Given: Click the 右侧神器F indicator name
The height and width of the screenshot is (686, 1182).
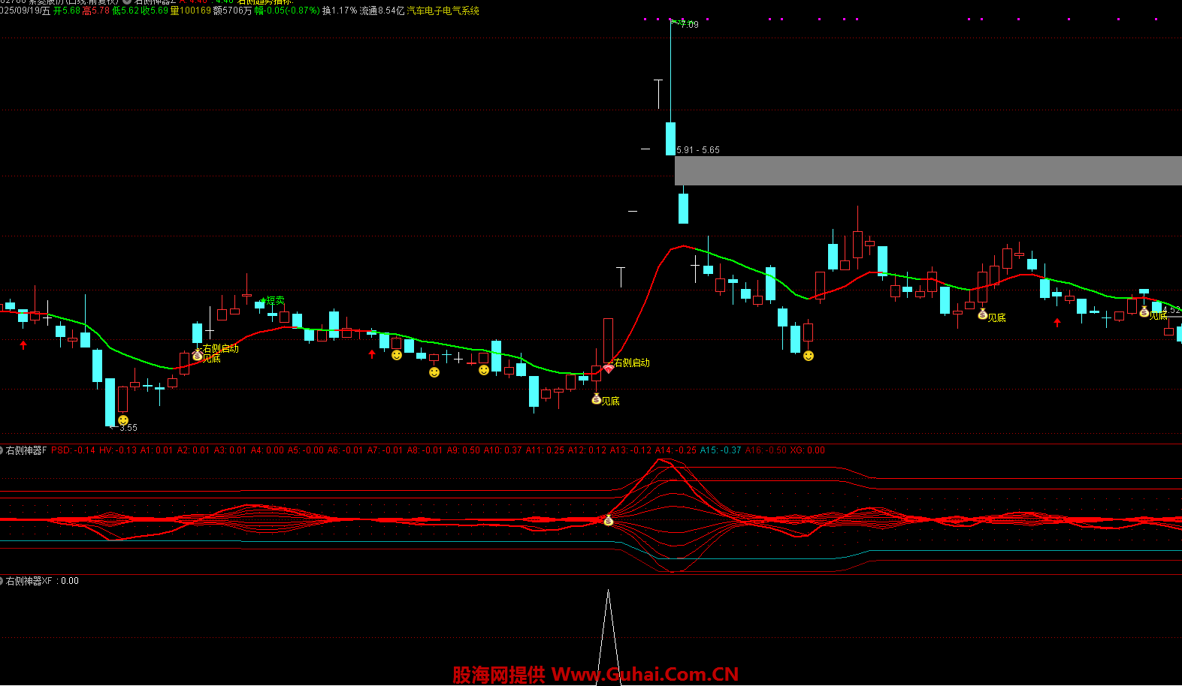Looking at the screenshot, I should tap(26, 450).
